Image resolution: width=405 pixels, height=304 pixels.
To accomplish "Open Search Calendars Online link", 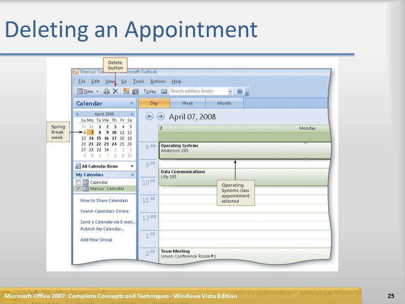I will tap(104, 211).
